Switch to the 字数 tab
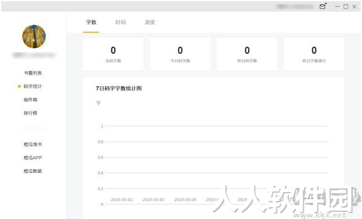The image size is (362, 219). [91, 22]
